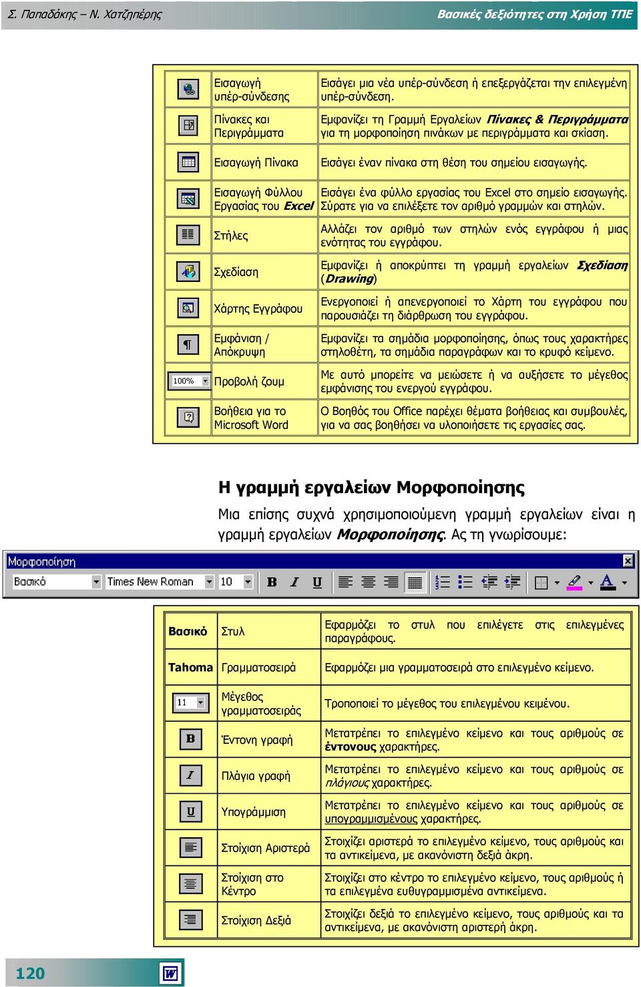Click the Columns icon beside Στήλες
This screenshot has width=641, height=987.
189,235
